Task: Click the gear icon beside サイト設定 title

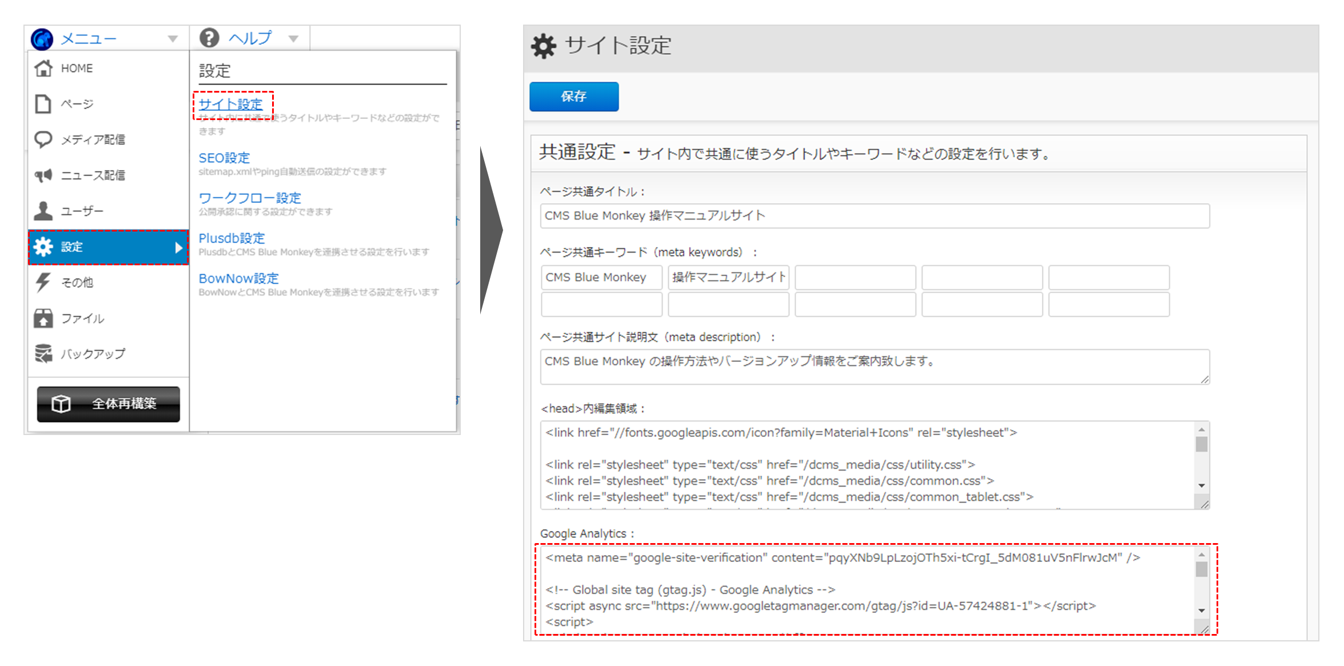Action: [543, 46]
